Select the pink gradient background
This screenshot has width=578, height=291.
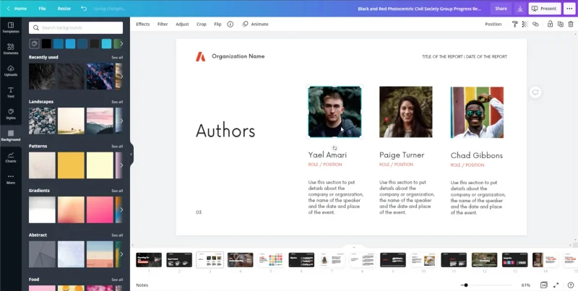100,209
